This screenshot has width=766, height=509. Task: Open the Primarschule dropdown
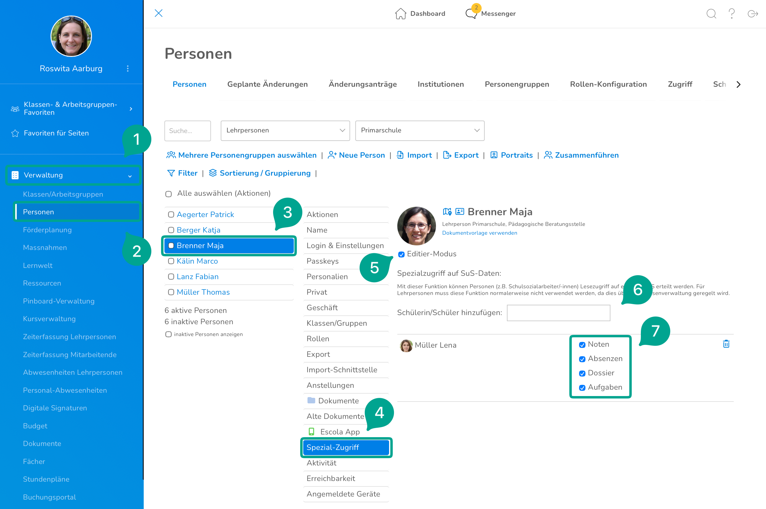(x=420, y=131)
